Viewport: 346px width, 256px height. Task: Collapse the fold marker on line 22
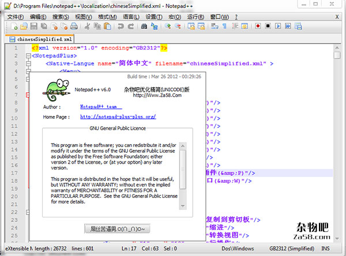(28, 212)
